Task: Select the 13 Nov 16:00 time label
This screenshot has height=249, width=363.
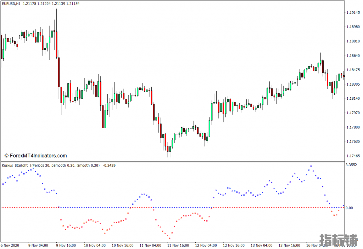Action: click(x=289, y=245)
